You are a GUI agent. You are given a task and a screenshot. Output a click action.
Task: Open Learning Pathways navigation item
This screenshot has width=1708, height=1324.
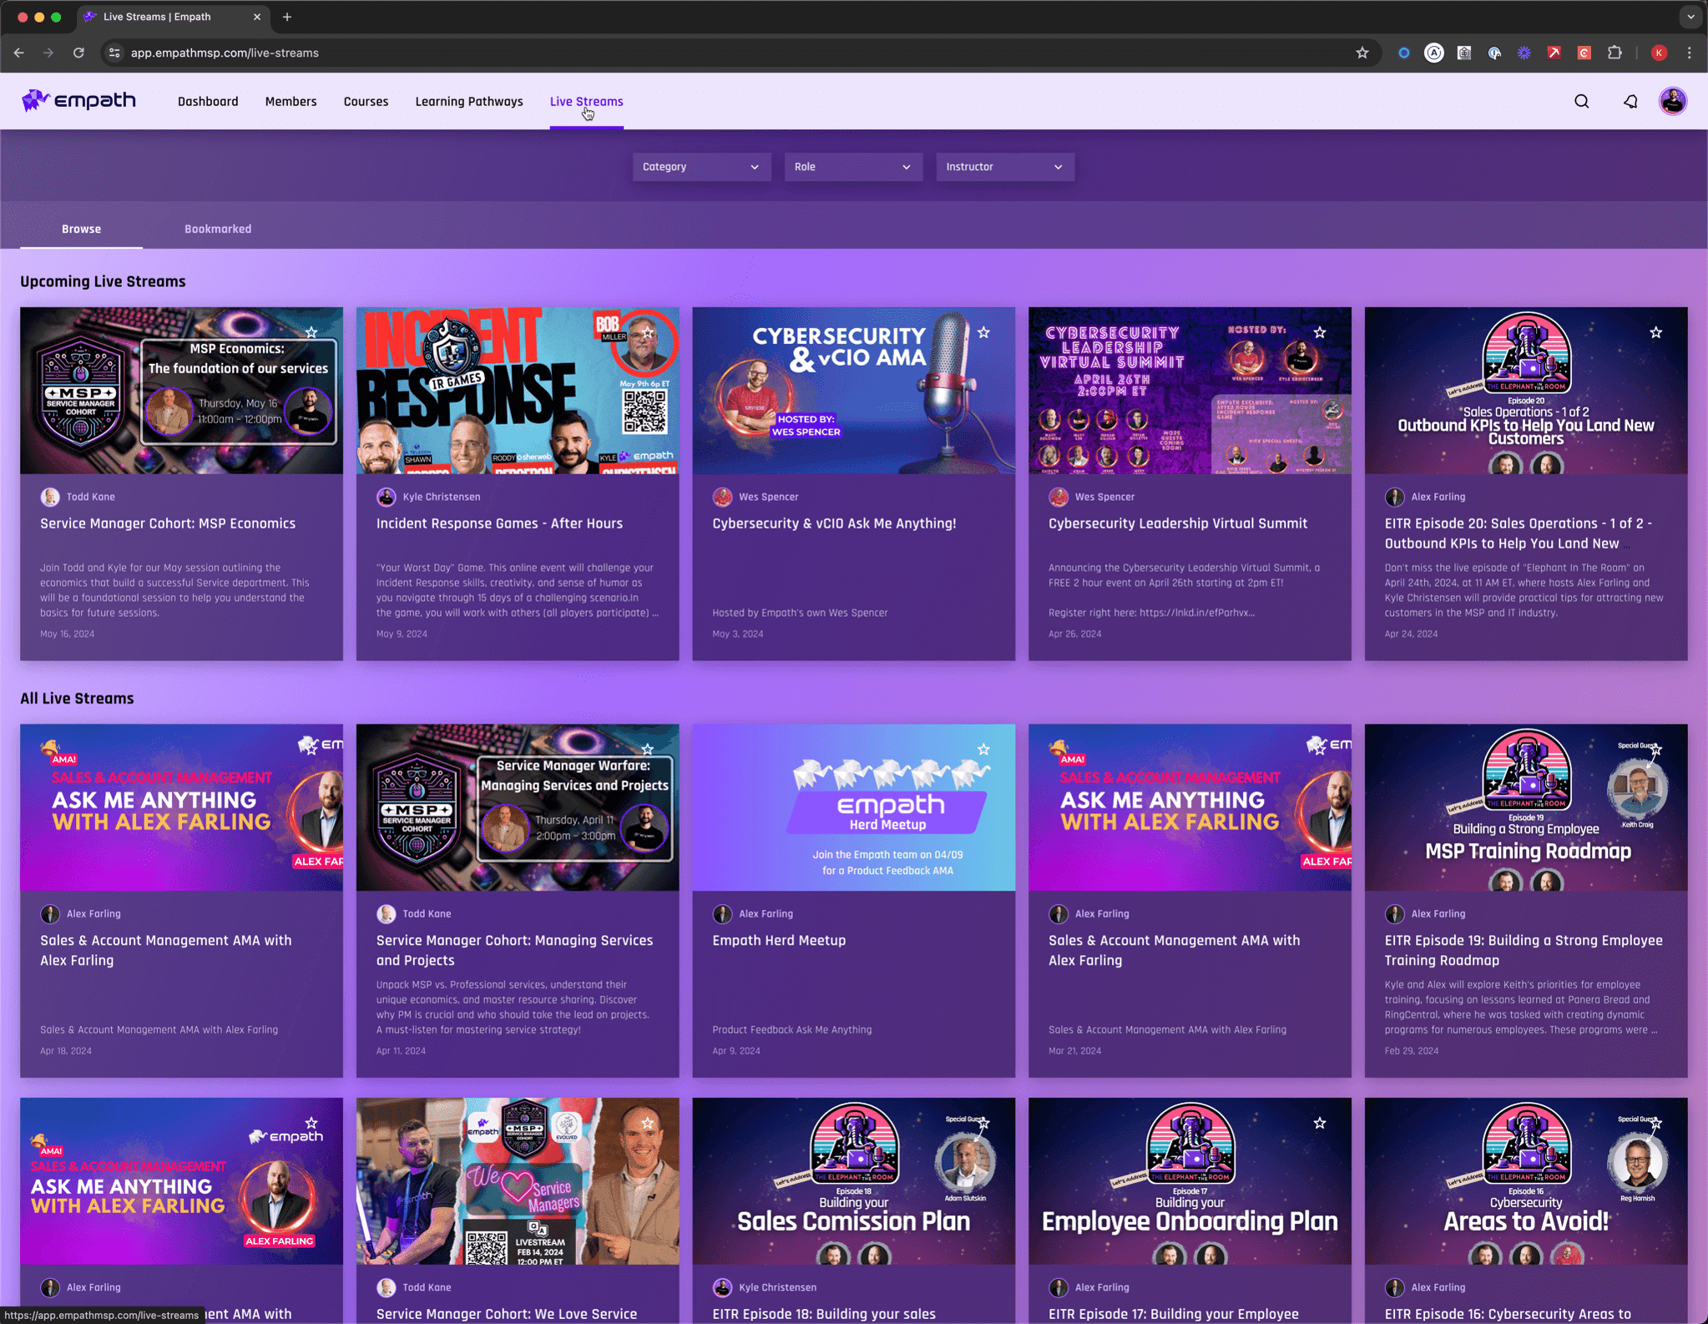tap(469, 101)
